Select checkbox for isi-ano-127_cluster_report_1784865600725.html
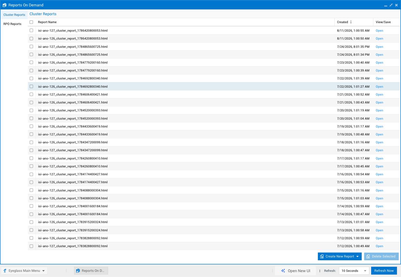This screenshot has width=401, height=277. (x=31, y=47)
